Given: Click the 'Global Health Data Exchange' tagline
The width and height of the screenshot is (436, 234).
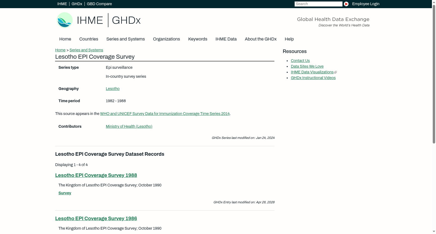Looking at the screenshot, I should pos(333,19).
